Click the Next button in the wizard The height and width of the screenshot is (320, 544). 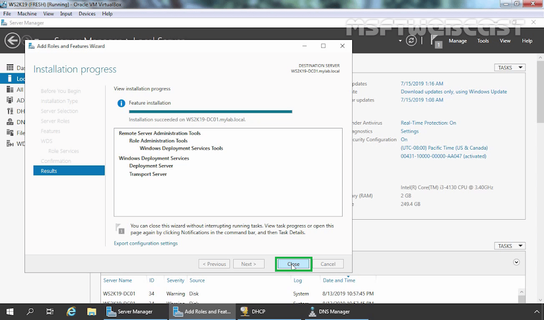(x=249, y=264)
